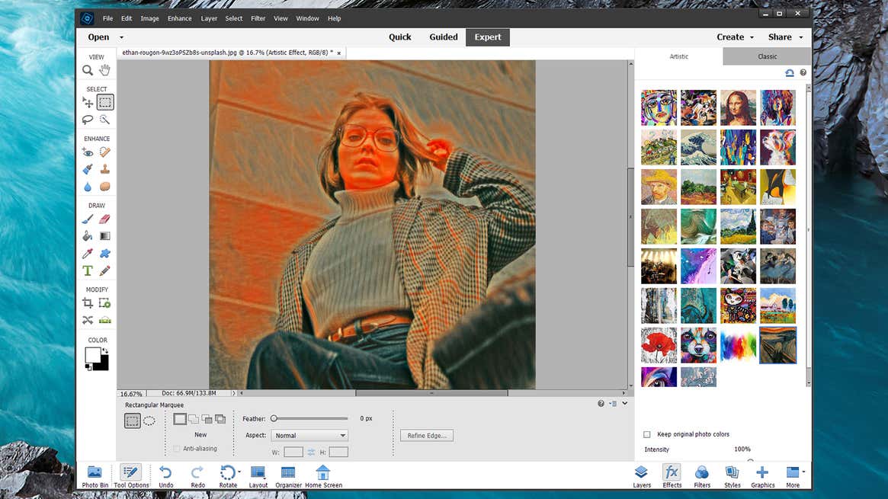Click the foreground color swatch

coord(93,355)
